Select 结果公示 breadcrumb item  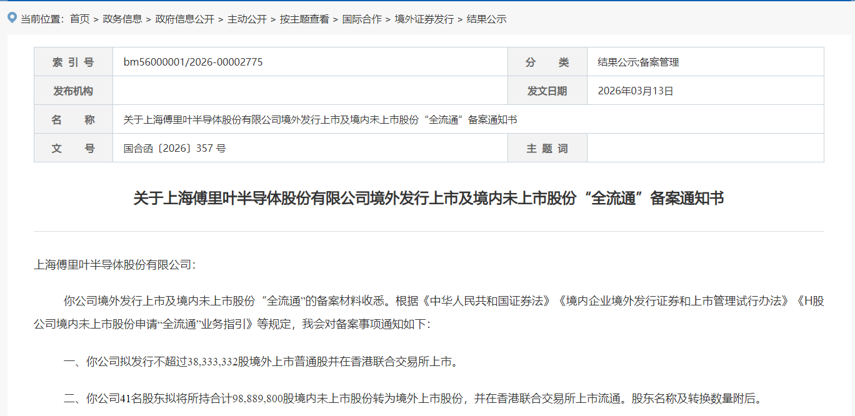[x=487, y=19]
